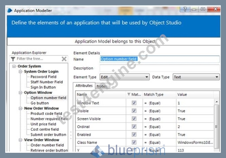Select Sign In Button in the tree
The height and width of the screenshot is (158, 226).
click(x=43, y=87)
